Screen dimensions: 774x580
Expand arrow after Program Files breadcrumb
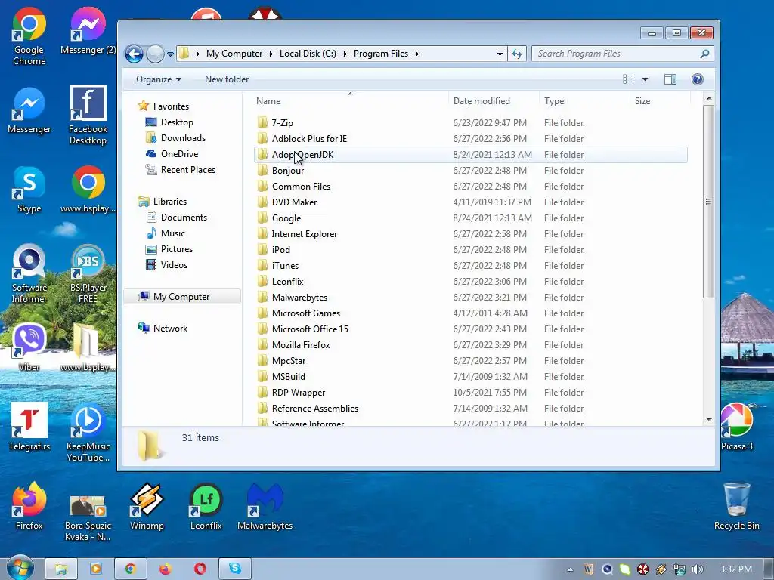click(417, 54)
